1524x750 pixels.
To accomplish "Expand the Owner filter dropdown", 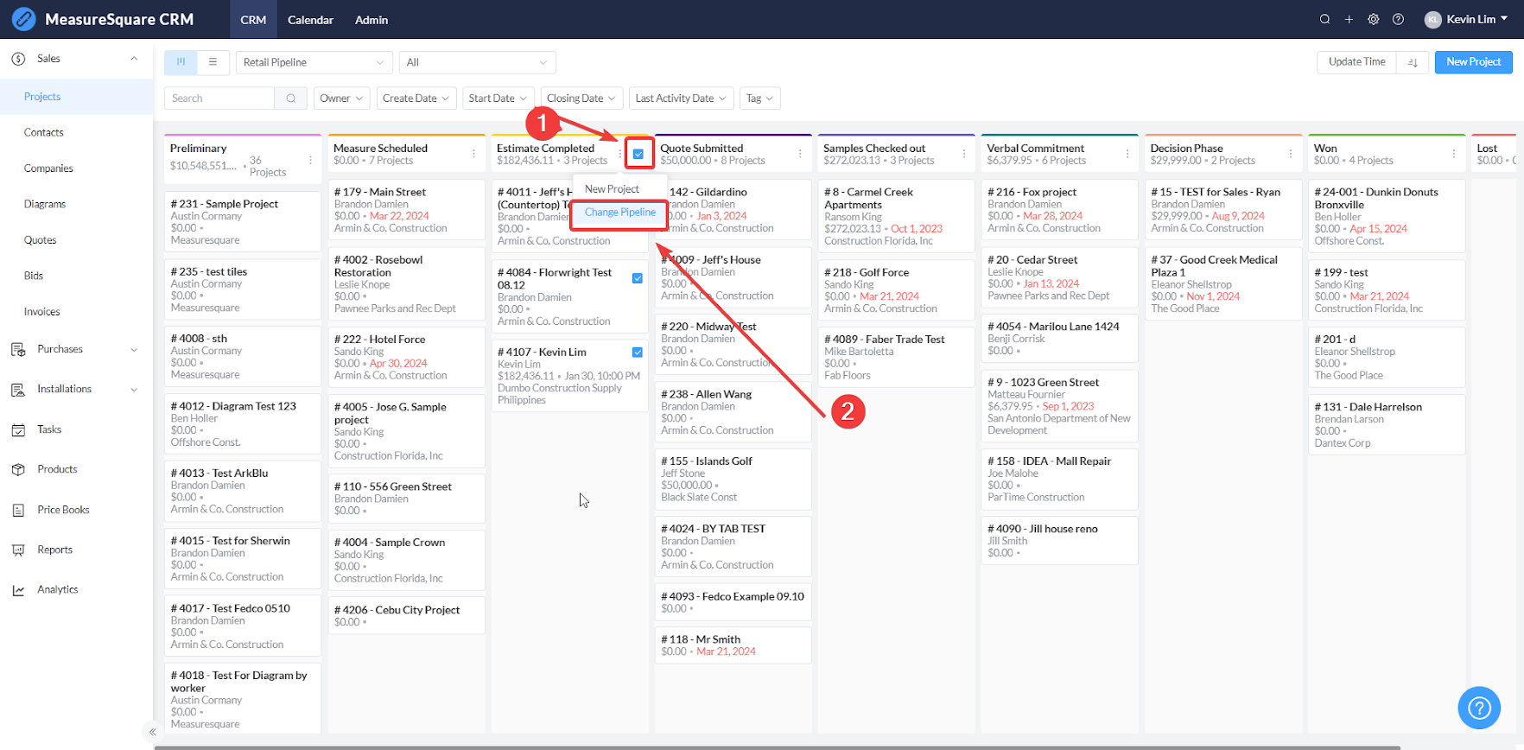I will [x=341, y=99].
